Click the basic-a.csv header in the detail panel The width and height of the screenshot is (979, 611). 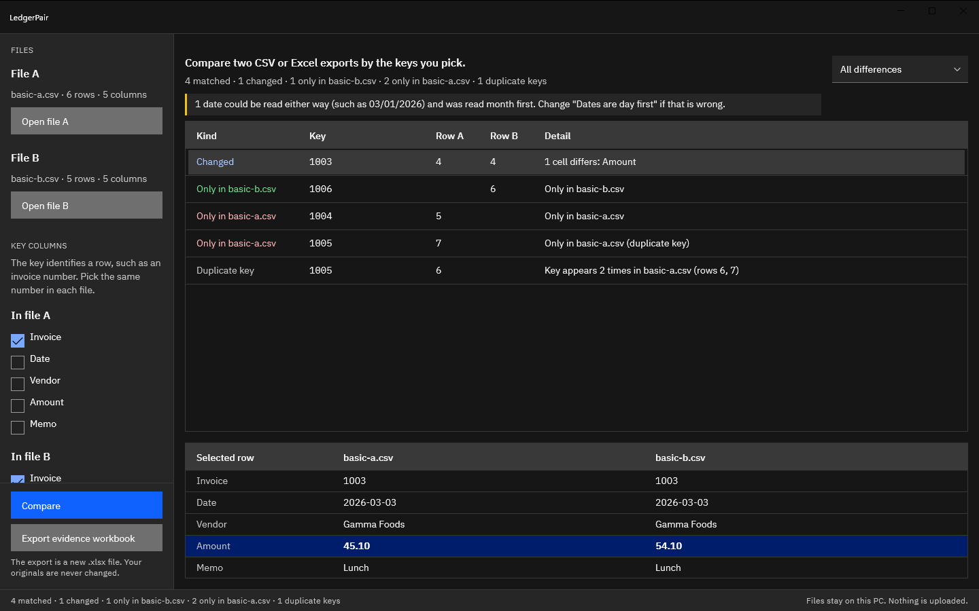point(368,458)
